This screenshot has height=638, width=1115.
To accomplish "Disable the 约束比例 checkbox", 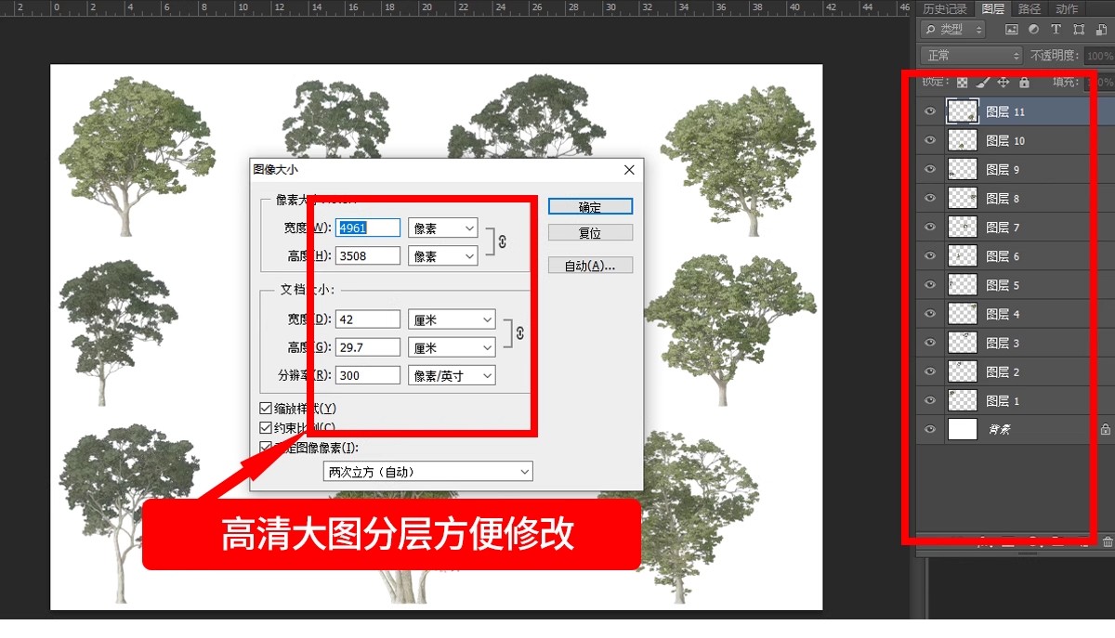I will click(266, 426).
